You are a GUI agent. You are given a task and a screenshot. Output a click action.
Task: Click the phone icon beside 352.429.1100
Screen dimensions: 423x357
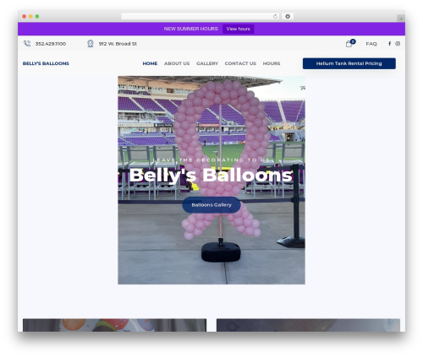pos(27,44)
